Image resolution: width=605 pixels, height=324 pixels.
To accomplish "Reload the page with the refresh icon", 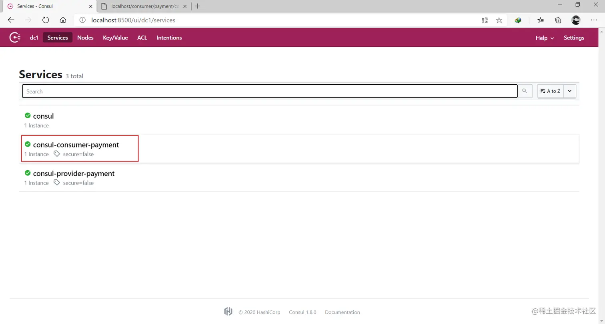I will tap(46, 20).
